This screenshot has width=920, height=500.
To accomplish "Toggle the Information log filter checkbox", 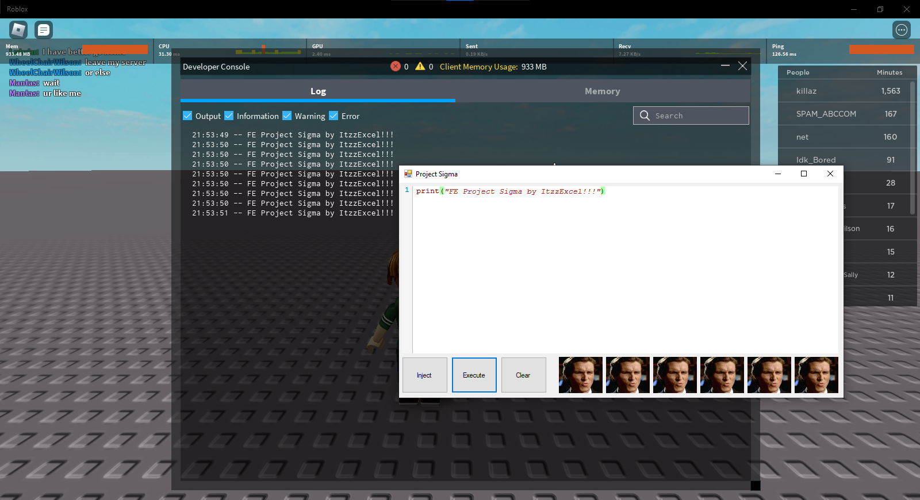I will coord(229,116).
